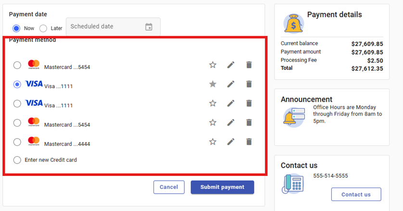Select the Mastercard ...4444 radio button
The height and width of the screenshot is (211, 403).
tap(17, 142)
